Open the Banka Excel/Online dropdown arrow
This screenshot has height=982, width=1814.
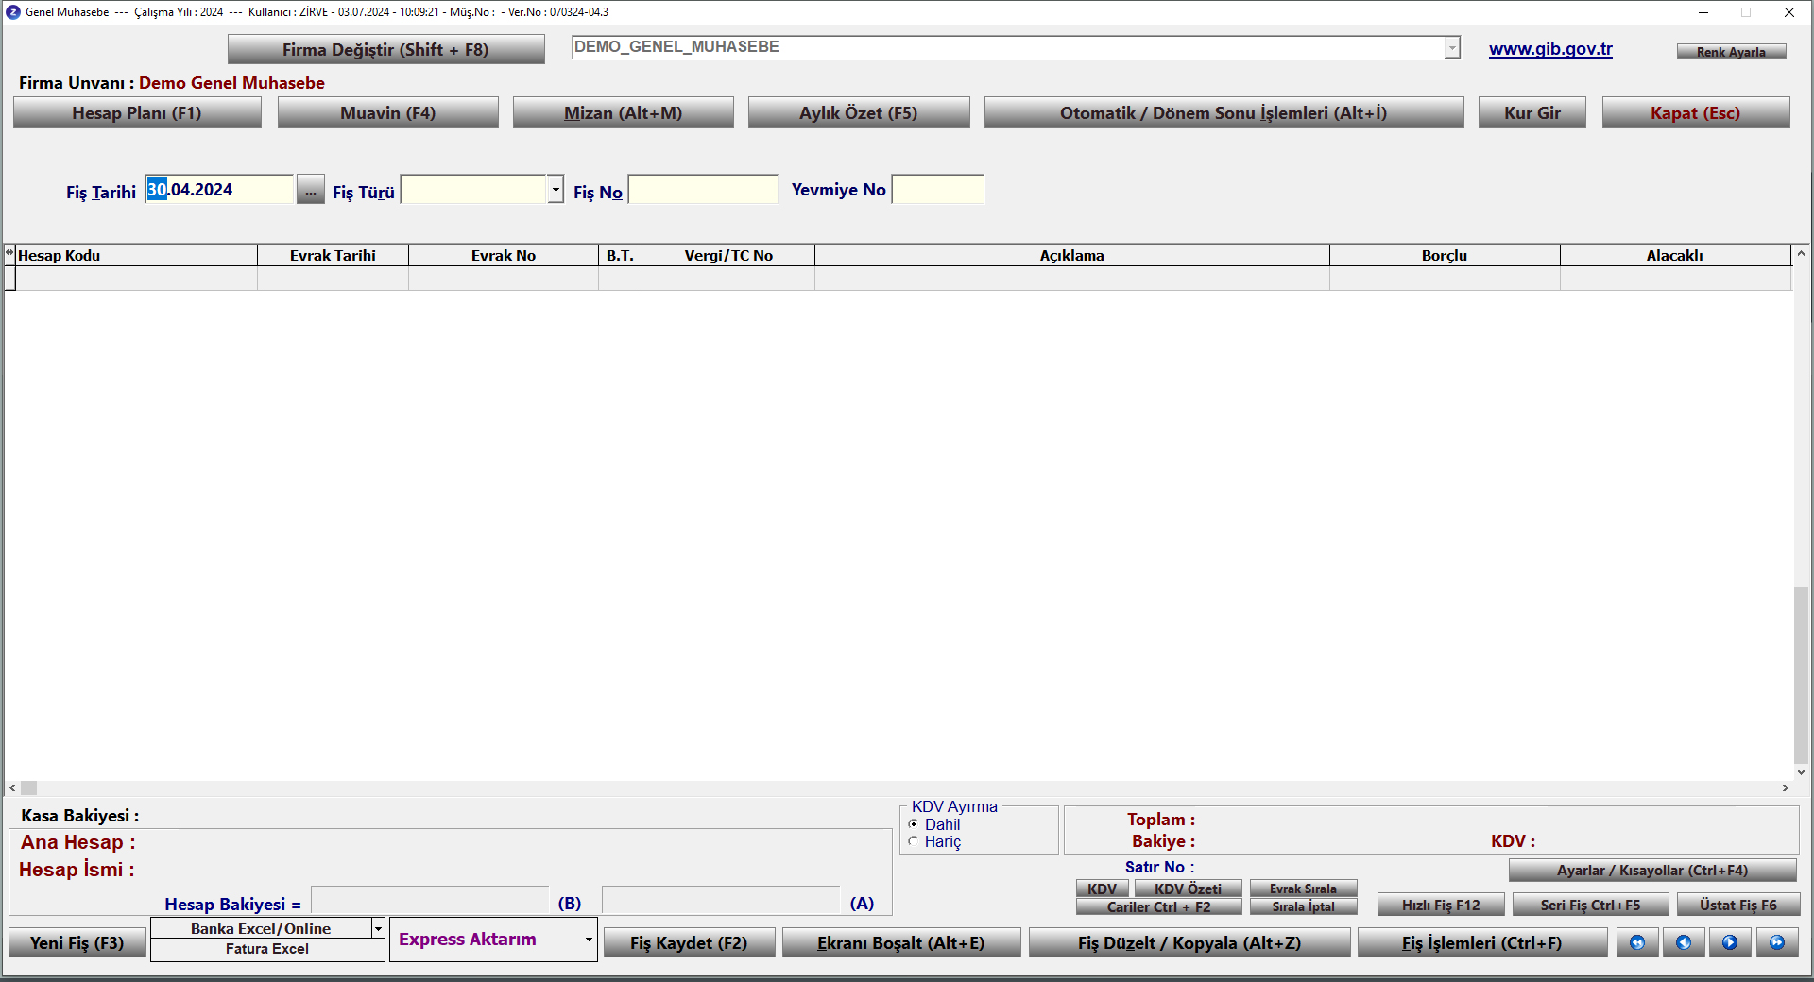click(378, 928)
